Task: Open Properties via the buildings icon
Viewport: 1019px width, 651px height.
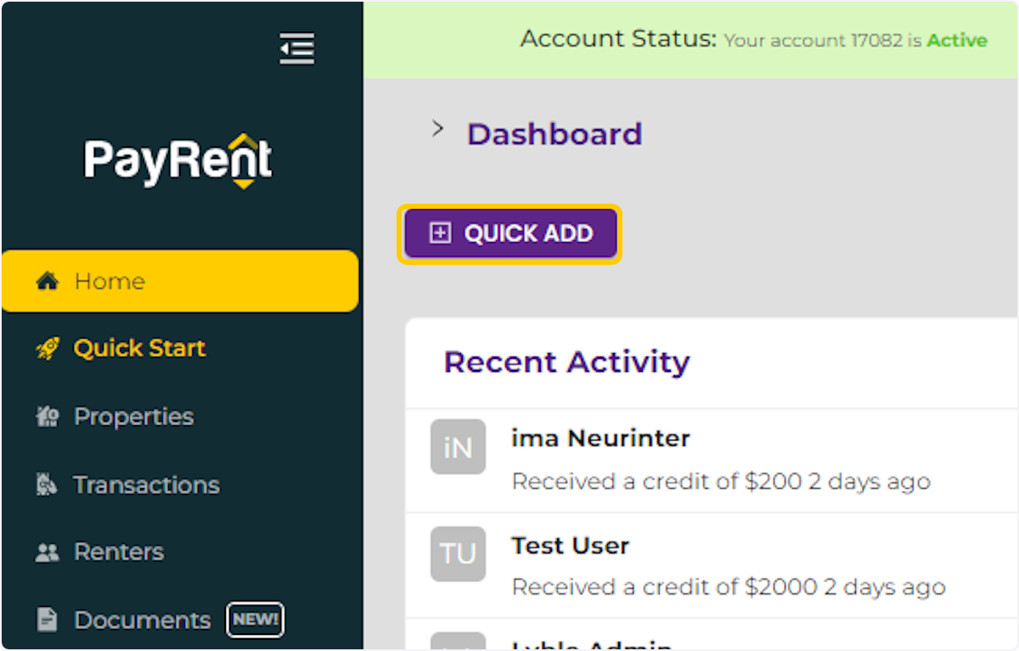Action: tap(47, 416)
